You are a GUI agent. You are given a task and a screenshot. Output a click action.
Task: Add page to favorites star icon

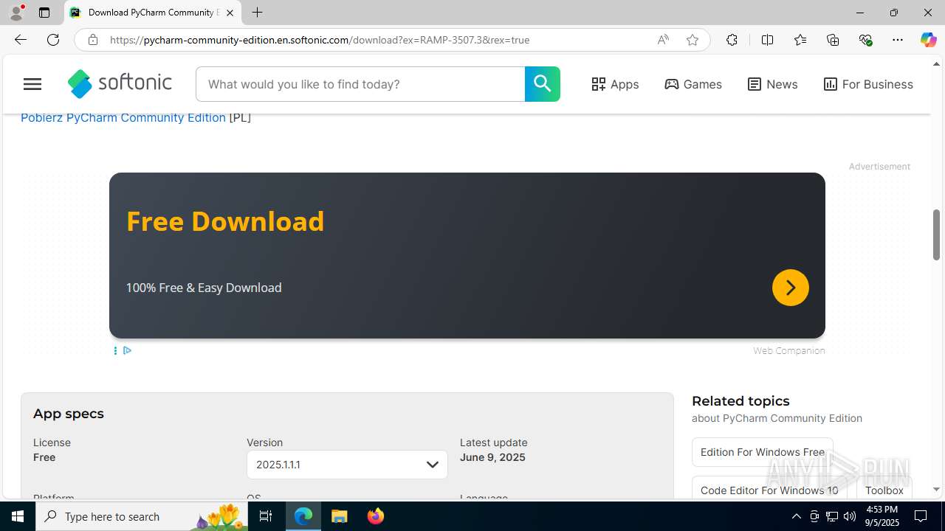[x=692, y=40]
